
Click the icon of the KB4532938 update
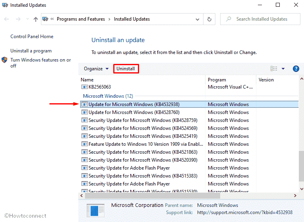[84, 104]
